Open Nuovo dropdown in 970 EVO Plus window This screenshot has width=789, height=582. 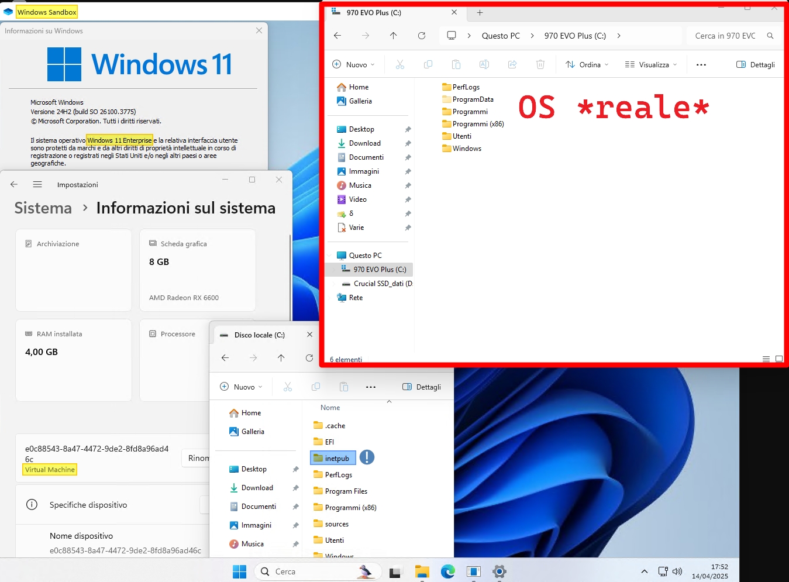click(353, 64)
